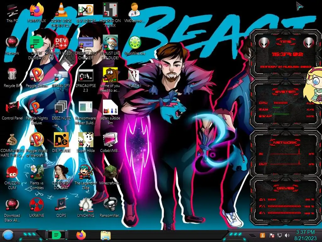Image resolution: width=322 pixels, height=242 pixels.
Task: Launch VirusWire.exe lime icon
Action: point(135,46)
